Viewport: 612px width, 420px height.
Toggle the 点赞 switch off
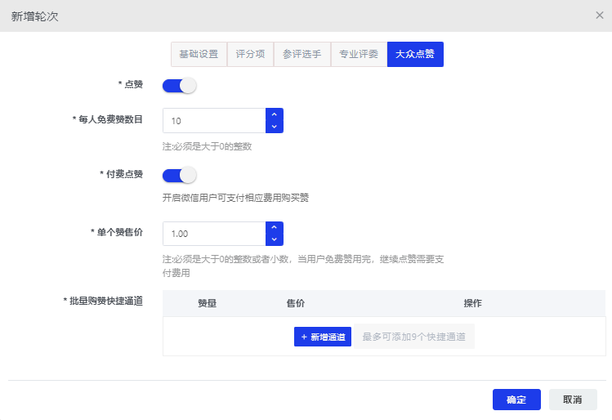tap(179, 86)
